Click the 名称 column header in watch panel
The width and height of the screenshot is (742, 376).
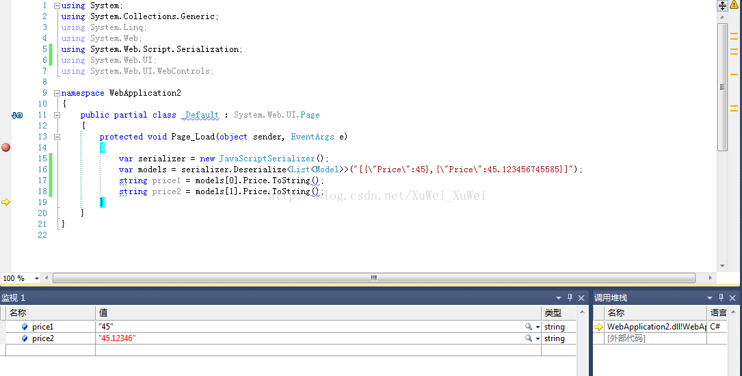point(51,312)
